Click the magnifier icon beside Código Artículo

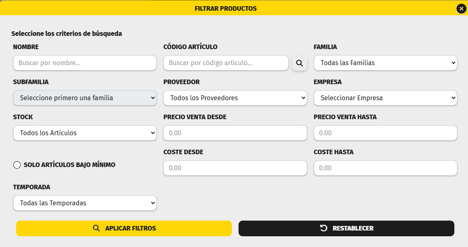(x=299, y=63)
